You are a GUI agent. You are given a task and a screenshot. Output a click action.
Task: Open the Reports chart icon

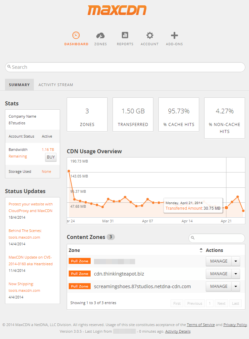(125, 35)
